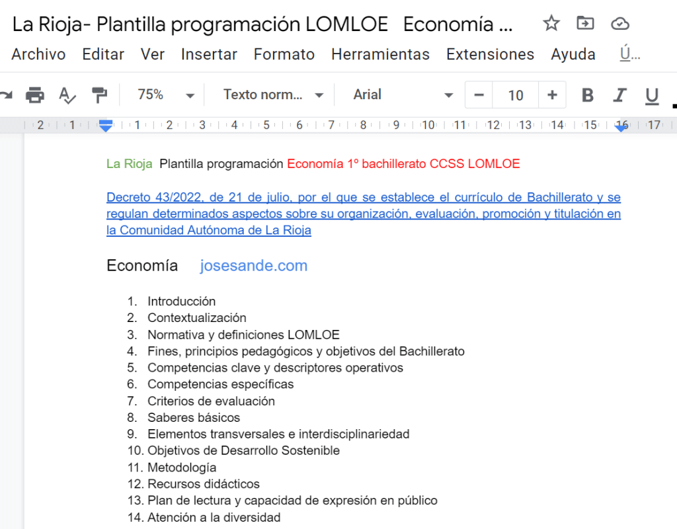Click the move to folder icon

(x=585, y=24)
